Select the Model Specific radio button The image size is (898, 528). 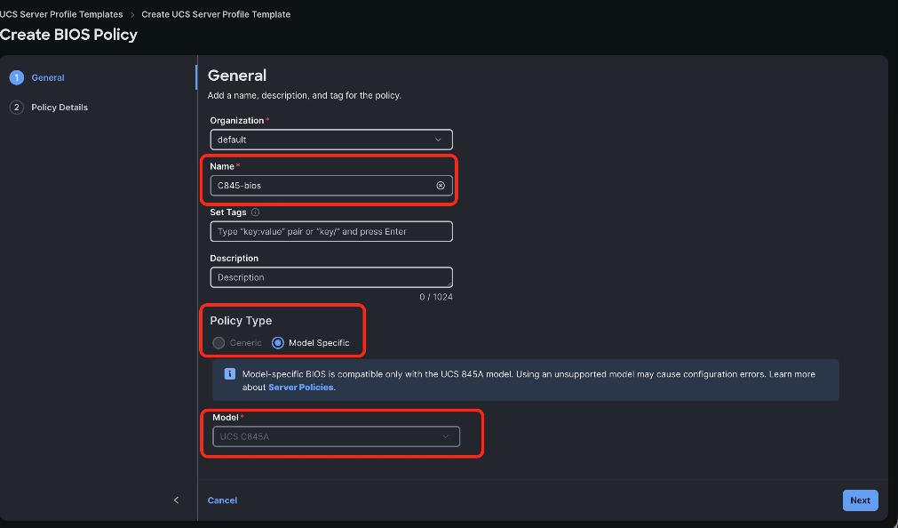278,343
